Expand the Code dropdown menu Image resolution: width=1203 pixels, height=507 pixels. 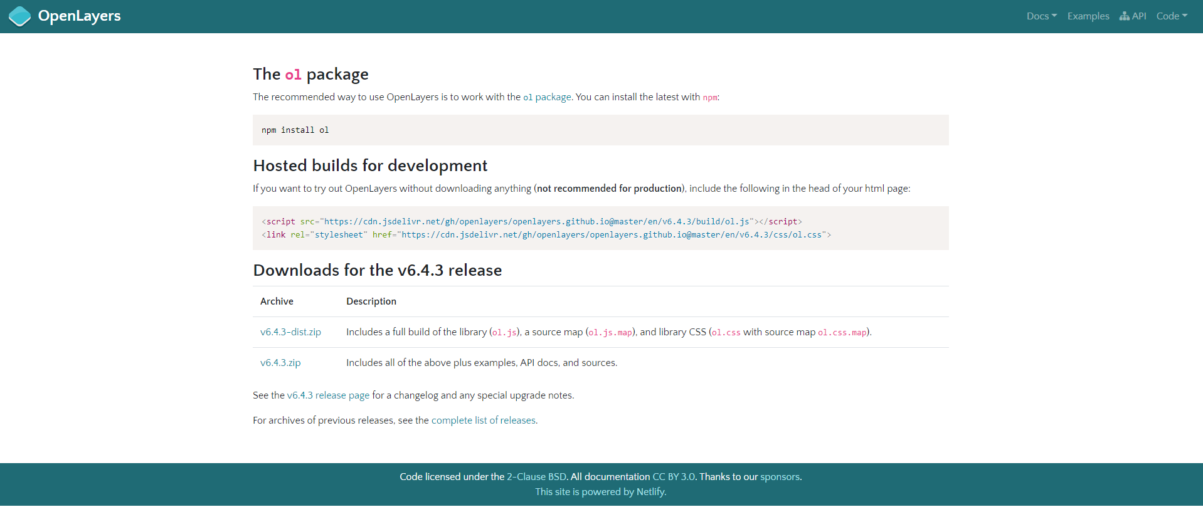pyautogui.click(x=1172, y=16)
